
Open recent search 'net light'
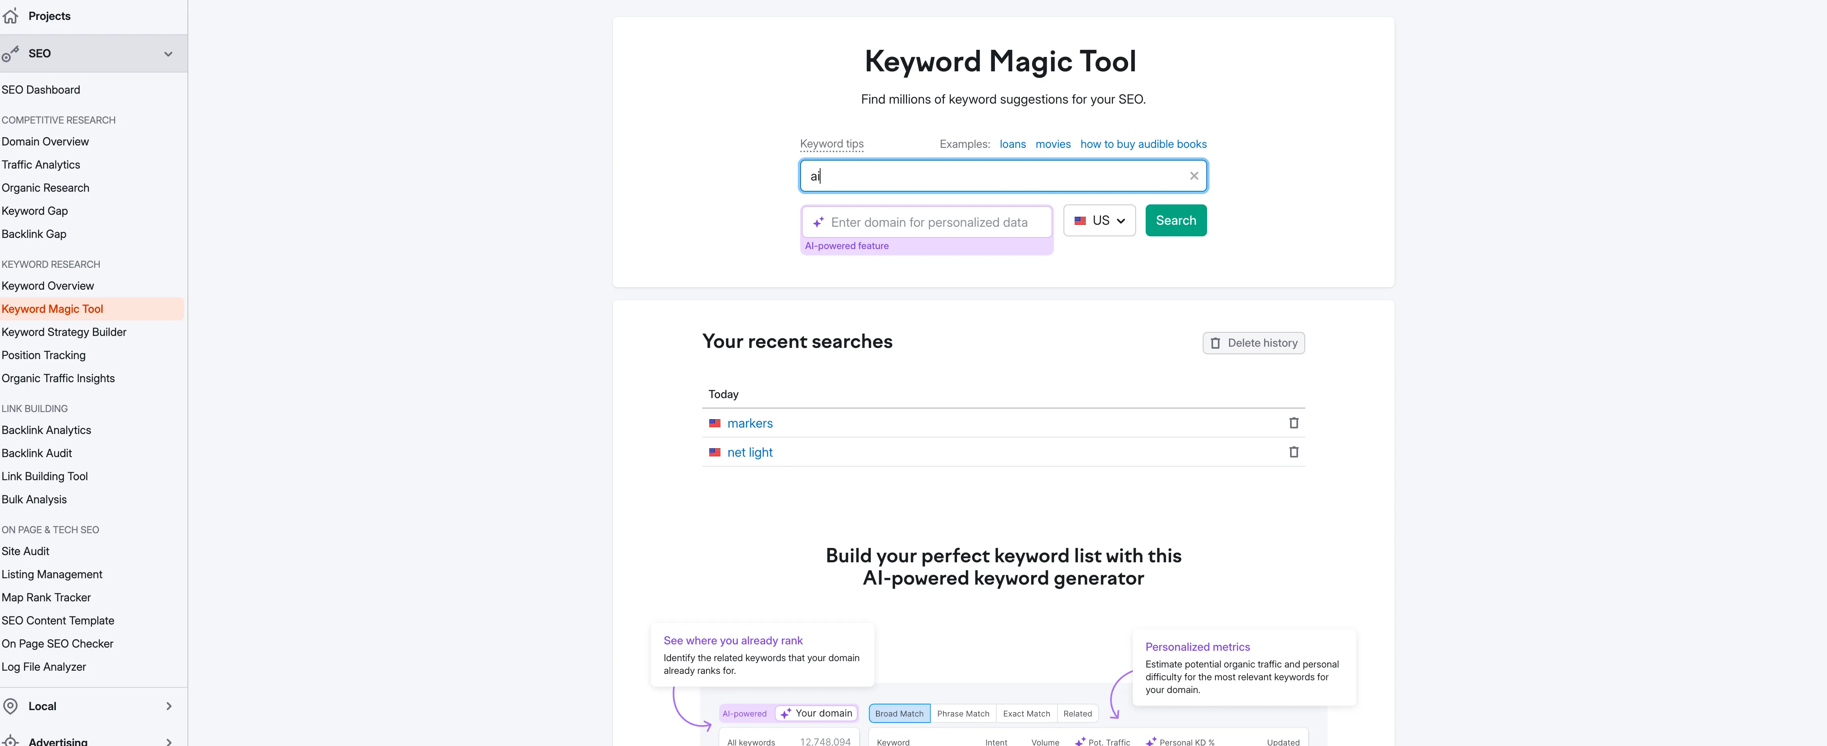click(750, 453)
